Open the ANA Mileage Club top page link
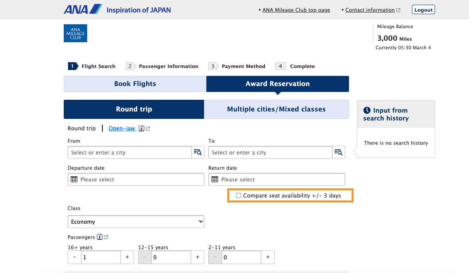This screenshot has width=469, height=273. tap(296, 10)
